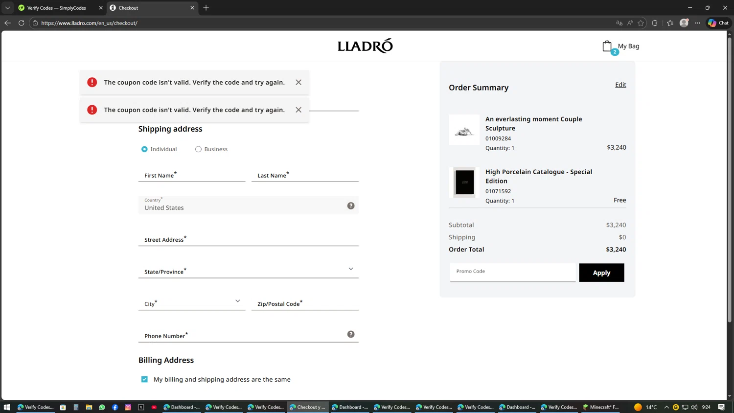Click the High Porcelain Catalogue - Special Edition title
This screenshot has width=734, height=413.
pyautogui.click(x=539, y=176)
